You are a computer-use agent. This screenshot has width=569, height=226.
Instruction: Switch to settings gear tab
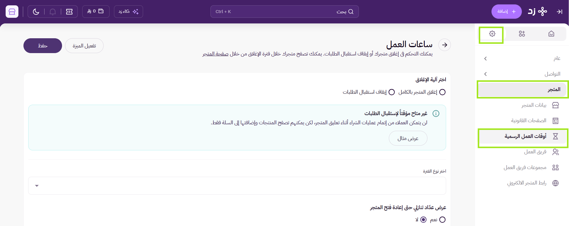coord(492,34)
